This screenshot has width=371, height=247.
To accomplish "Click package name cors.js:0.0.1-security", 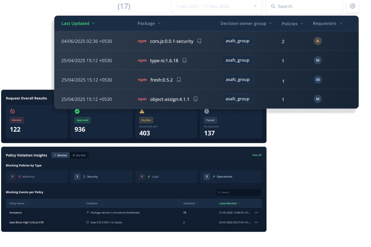I will (172, 41).
